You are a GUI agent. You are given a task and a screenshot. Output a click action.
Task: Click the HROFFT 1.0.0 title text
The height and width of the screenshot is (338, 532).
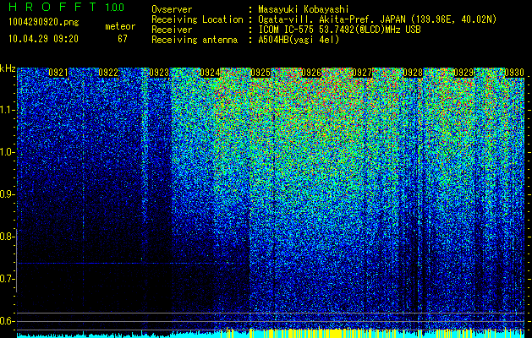click(67, 7)
